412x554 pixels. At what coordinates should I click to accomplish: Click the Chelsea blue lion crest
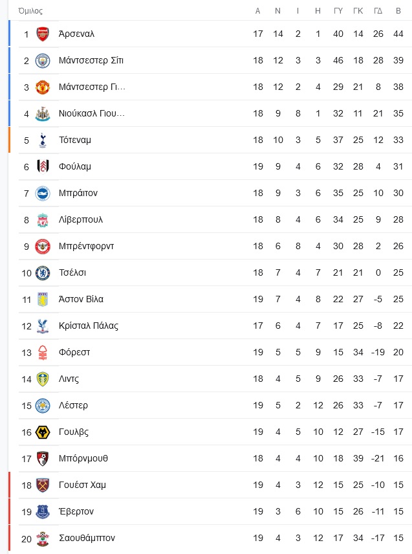click(43, 272)
